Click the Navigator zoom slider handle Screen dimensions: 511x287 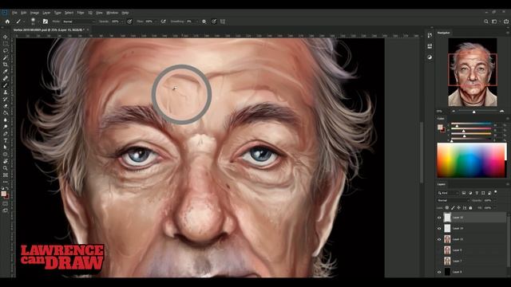coord(473,112)
